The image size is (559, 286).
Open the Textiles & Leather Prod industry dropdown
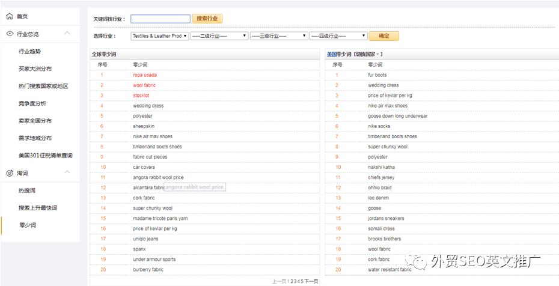click(160, 36)
